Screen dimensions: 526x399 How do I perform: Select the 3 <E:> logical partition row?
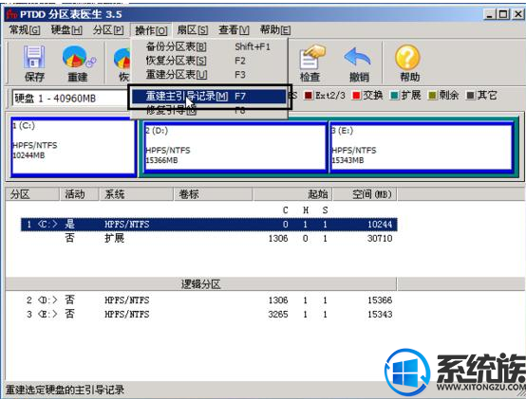click(209, 315)
